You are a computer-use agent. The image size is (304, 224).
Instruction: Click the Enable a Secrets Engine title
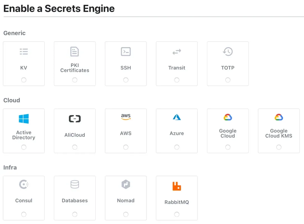[59, 9]
